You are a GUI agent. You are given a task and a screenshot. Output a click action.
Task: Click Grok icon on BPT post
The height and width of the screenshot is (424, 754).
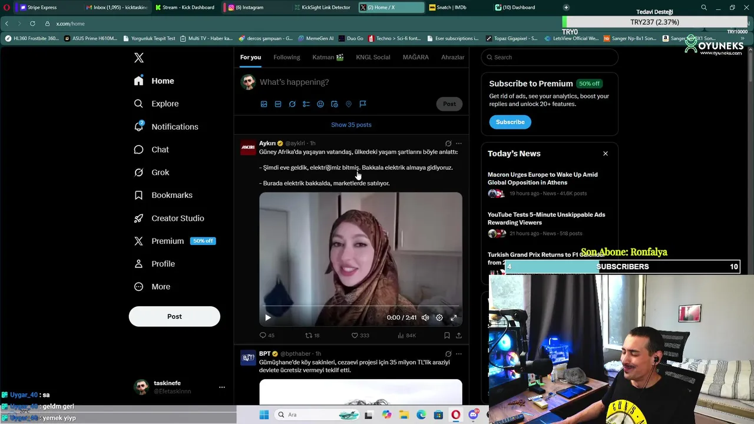pos(448,354)
